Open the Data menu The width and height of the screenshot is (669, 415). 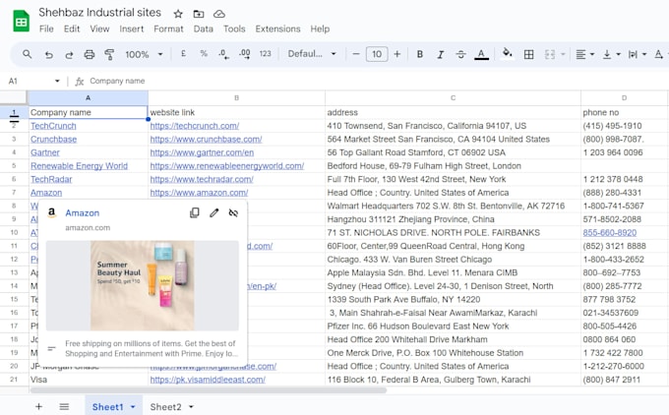203,29
